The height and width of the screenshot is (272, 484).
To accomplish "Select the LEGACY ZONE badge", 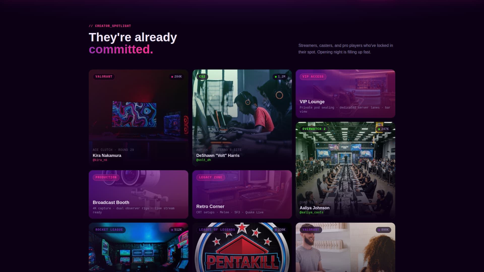I will [210, 177].
